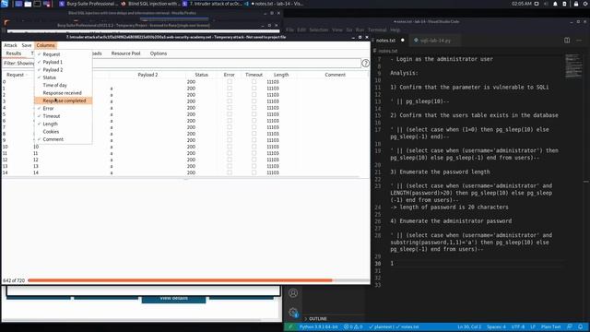
Task: Open Plain Text language mode selector
Action: [x=551, y=326]
